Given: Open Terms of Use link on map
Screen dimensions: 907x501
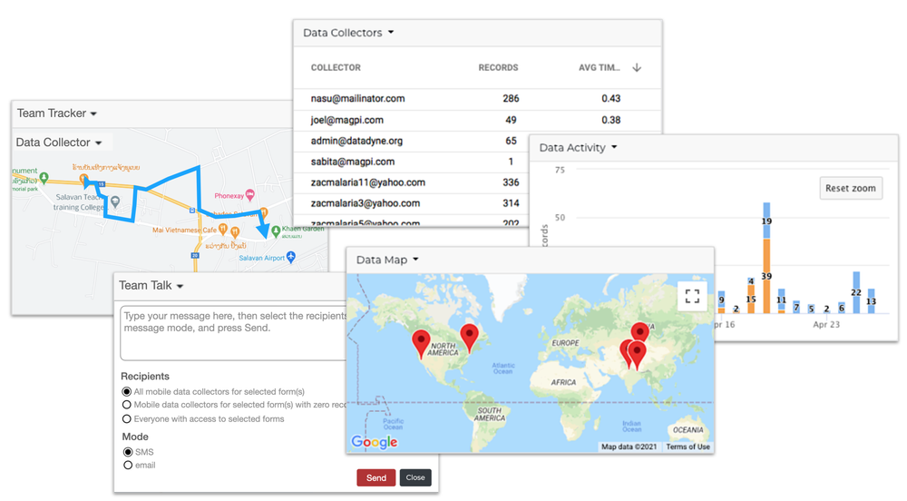Looking at the screenshot, I should pos(688,447).
